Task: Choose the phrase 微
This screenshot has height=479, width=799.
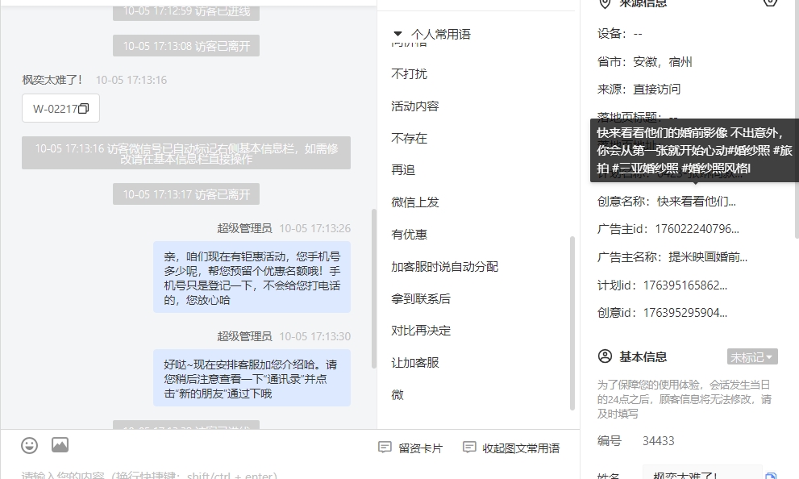Action: [397, 395]
